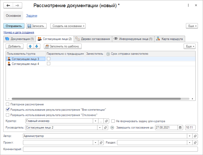This screenshot has width=203, height=155.
Task: Check "Не формировать задачу для куратора"
Action: [x=113, y=121]
